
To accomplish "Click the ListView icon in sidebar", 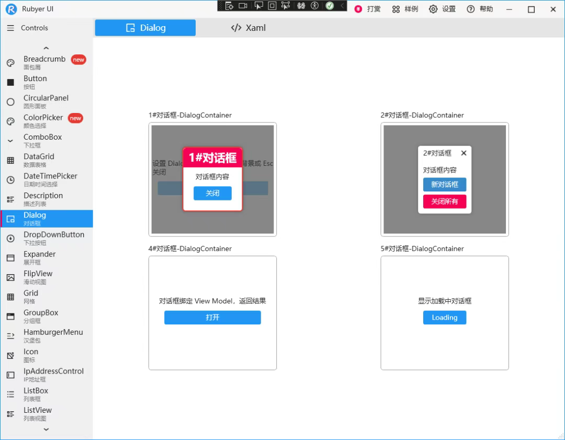I will pyautogui.click(x=10, y=414).
